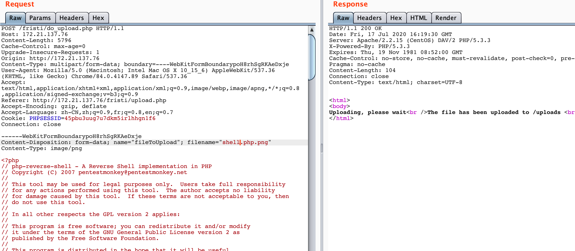Click the X-Powered-By: PHP/5.3.3 header

pos(369,46)
